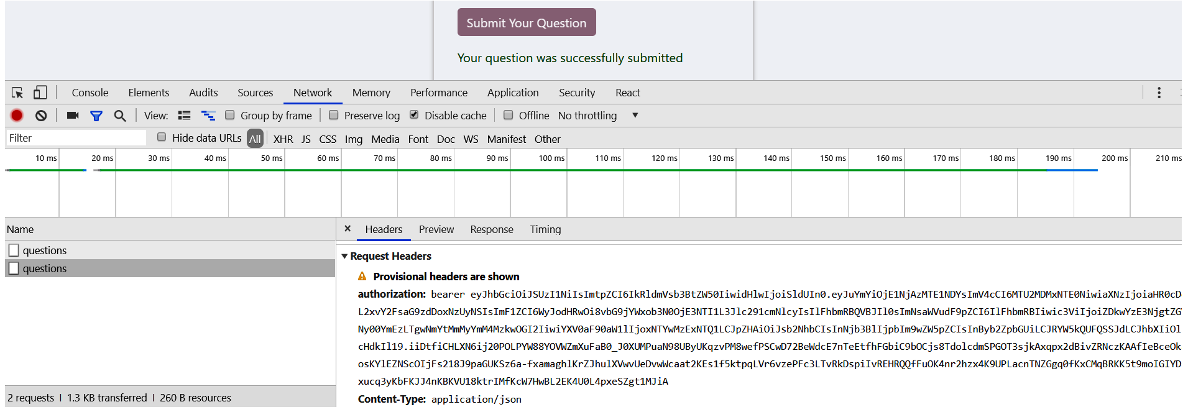1188x412 pixels.
Task: Click the capture screenshots camera icon
Action: click(x=73, y=116)
